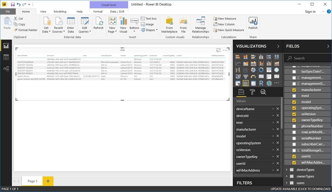
Task: Select the R script visual icon
Action: (261, 83)
